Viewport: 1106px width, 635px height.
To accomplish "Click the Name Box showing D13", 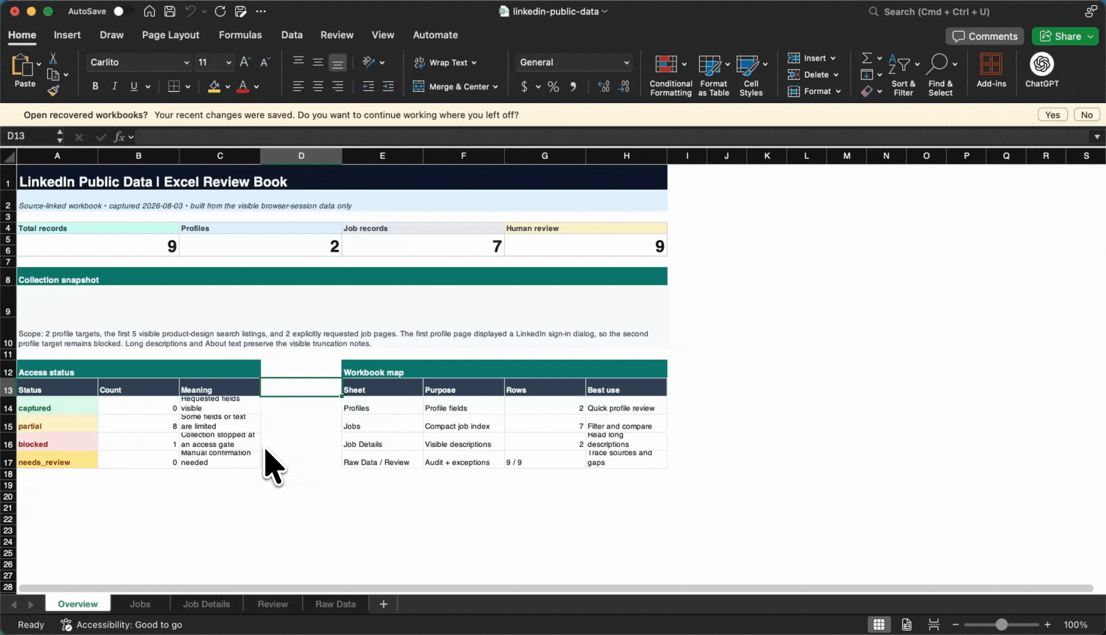I will point(29,136).
